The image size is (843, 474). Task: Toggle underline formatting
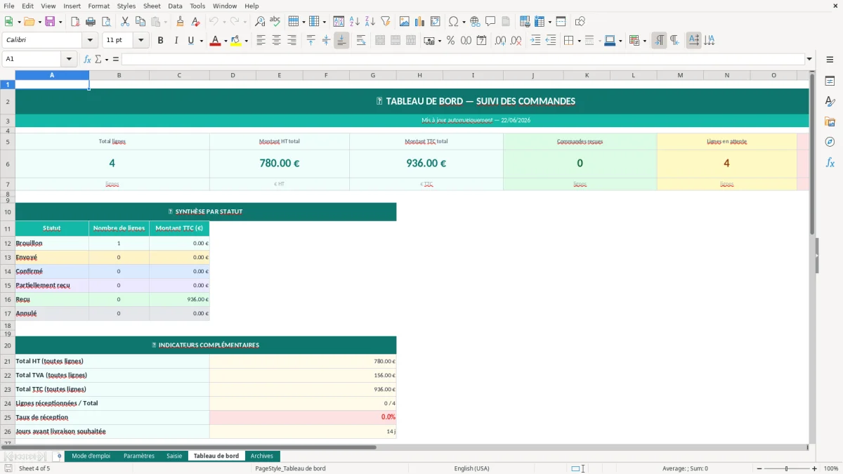click(190, 41)
